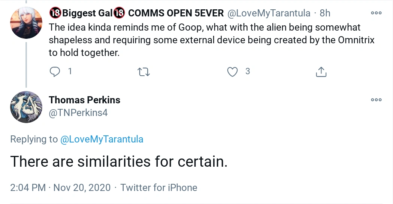Open the 8h timestamp link
Viewport: 393px width, 204px height.
tap(325, 13)
